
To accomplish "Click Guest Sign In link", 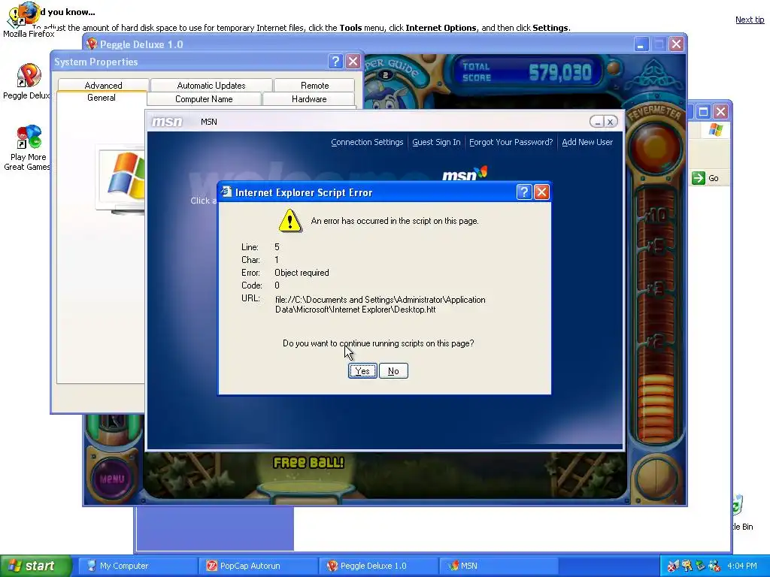I will point(436,142).
